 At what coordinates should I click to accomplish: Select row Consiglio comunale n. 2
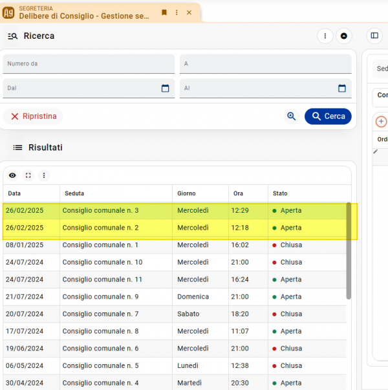point(175,228)
